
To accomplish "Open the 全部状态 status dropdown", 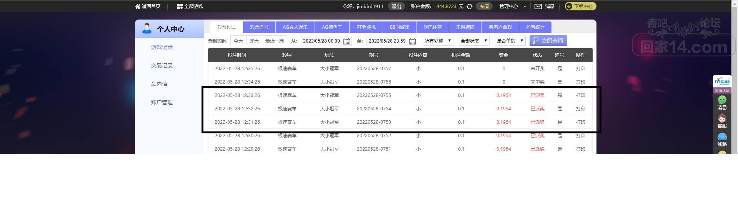I will coord(474,41).
